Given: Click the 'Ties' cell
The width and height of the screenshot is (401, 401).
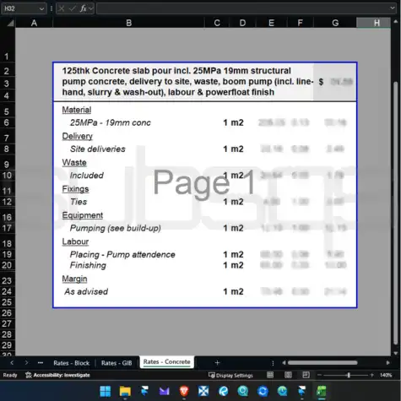Looking at the screenshot, I should tap(79, 202).
